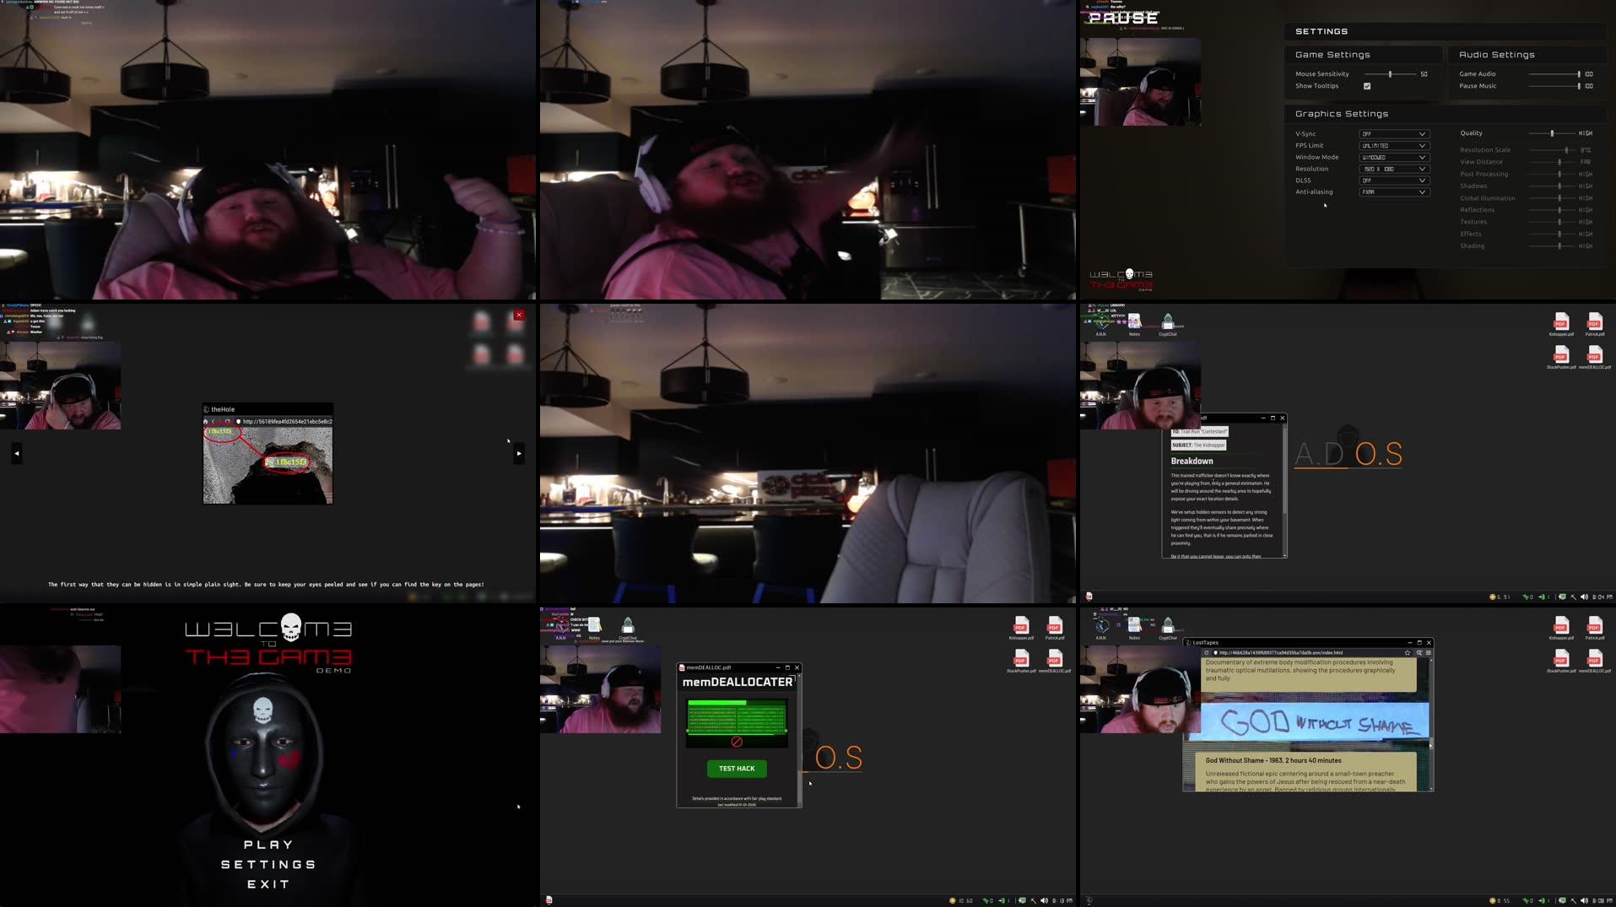The image size is (1616, 907).
Task: Click PLAY on the title screen
Action: (268, 843)
